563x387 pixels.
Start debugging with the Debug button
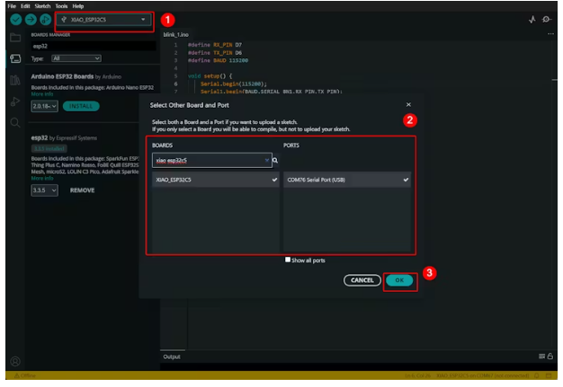point(44,20)
